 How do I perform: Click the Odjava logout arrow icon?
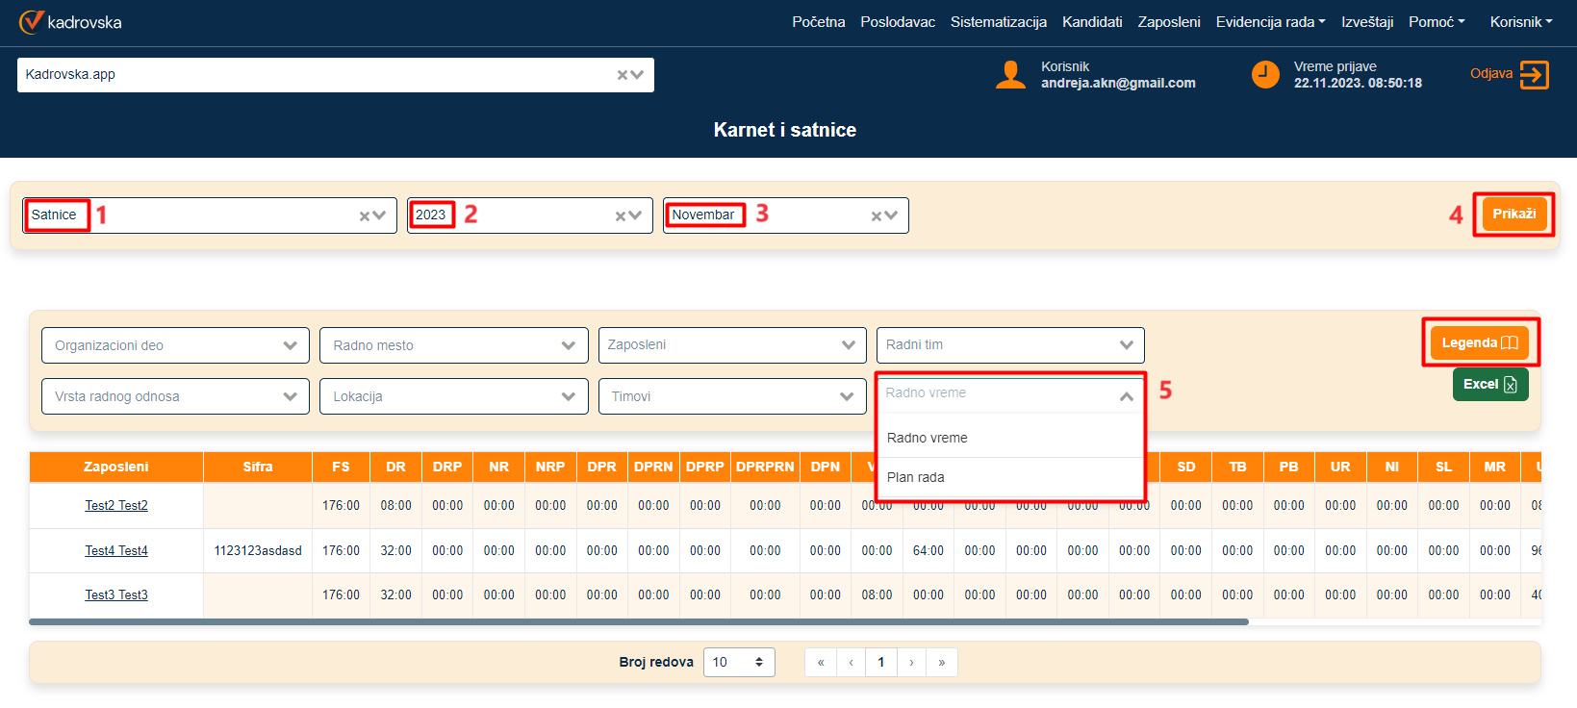[x=1534, y=74]
